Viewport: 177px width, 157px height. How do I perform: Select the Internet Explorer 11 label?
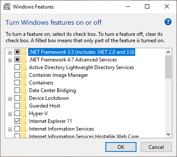click(x=50, y=121)
